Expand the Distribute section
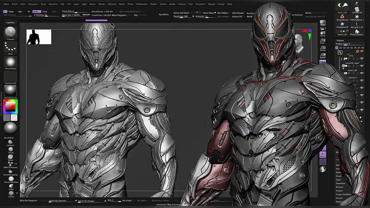 pyautogui.click(x=341, y=183)
